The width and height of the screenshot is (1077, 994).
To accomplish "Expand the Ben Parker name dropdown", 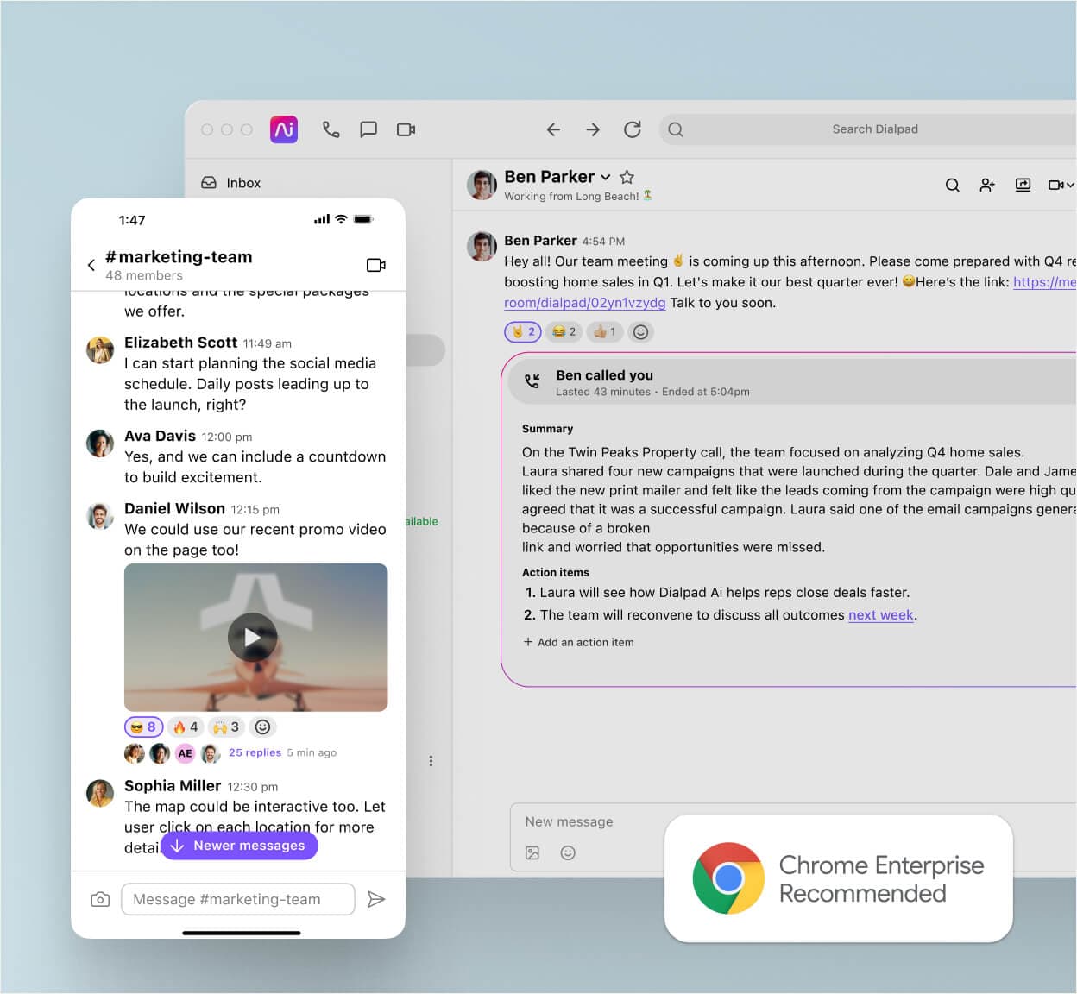I will click(605, 177).
